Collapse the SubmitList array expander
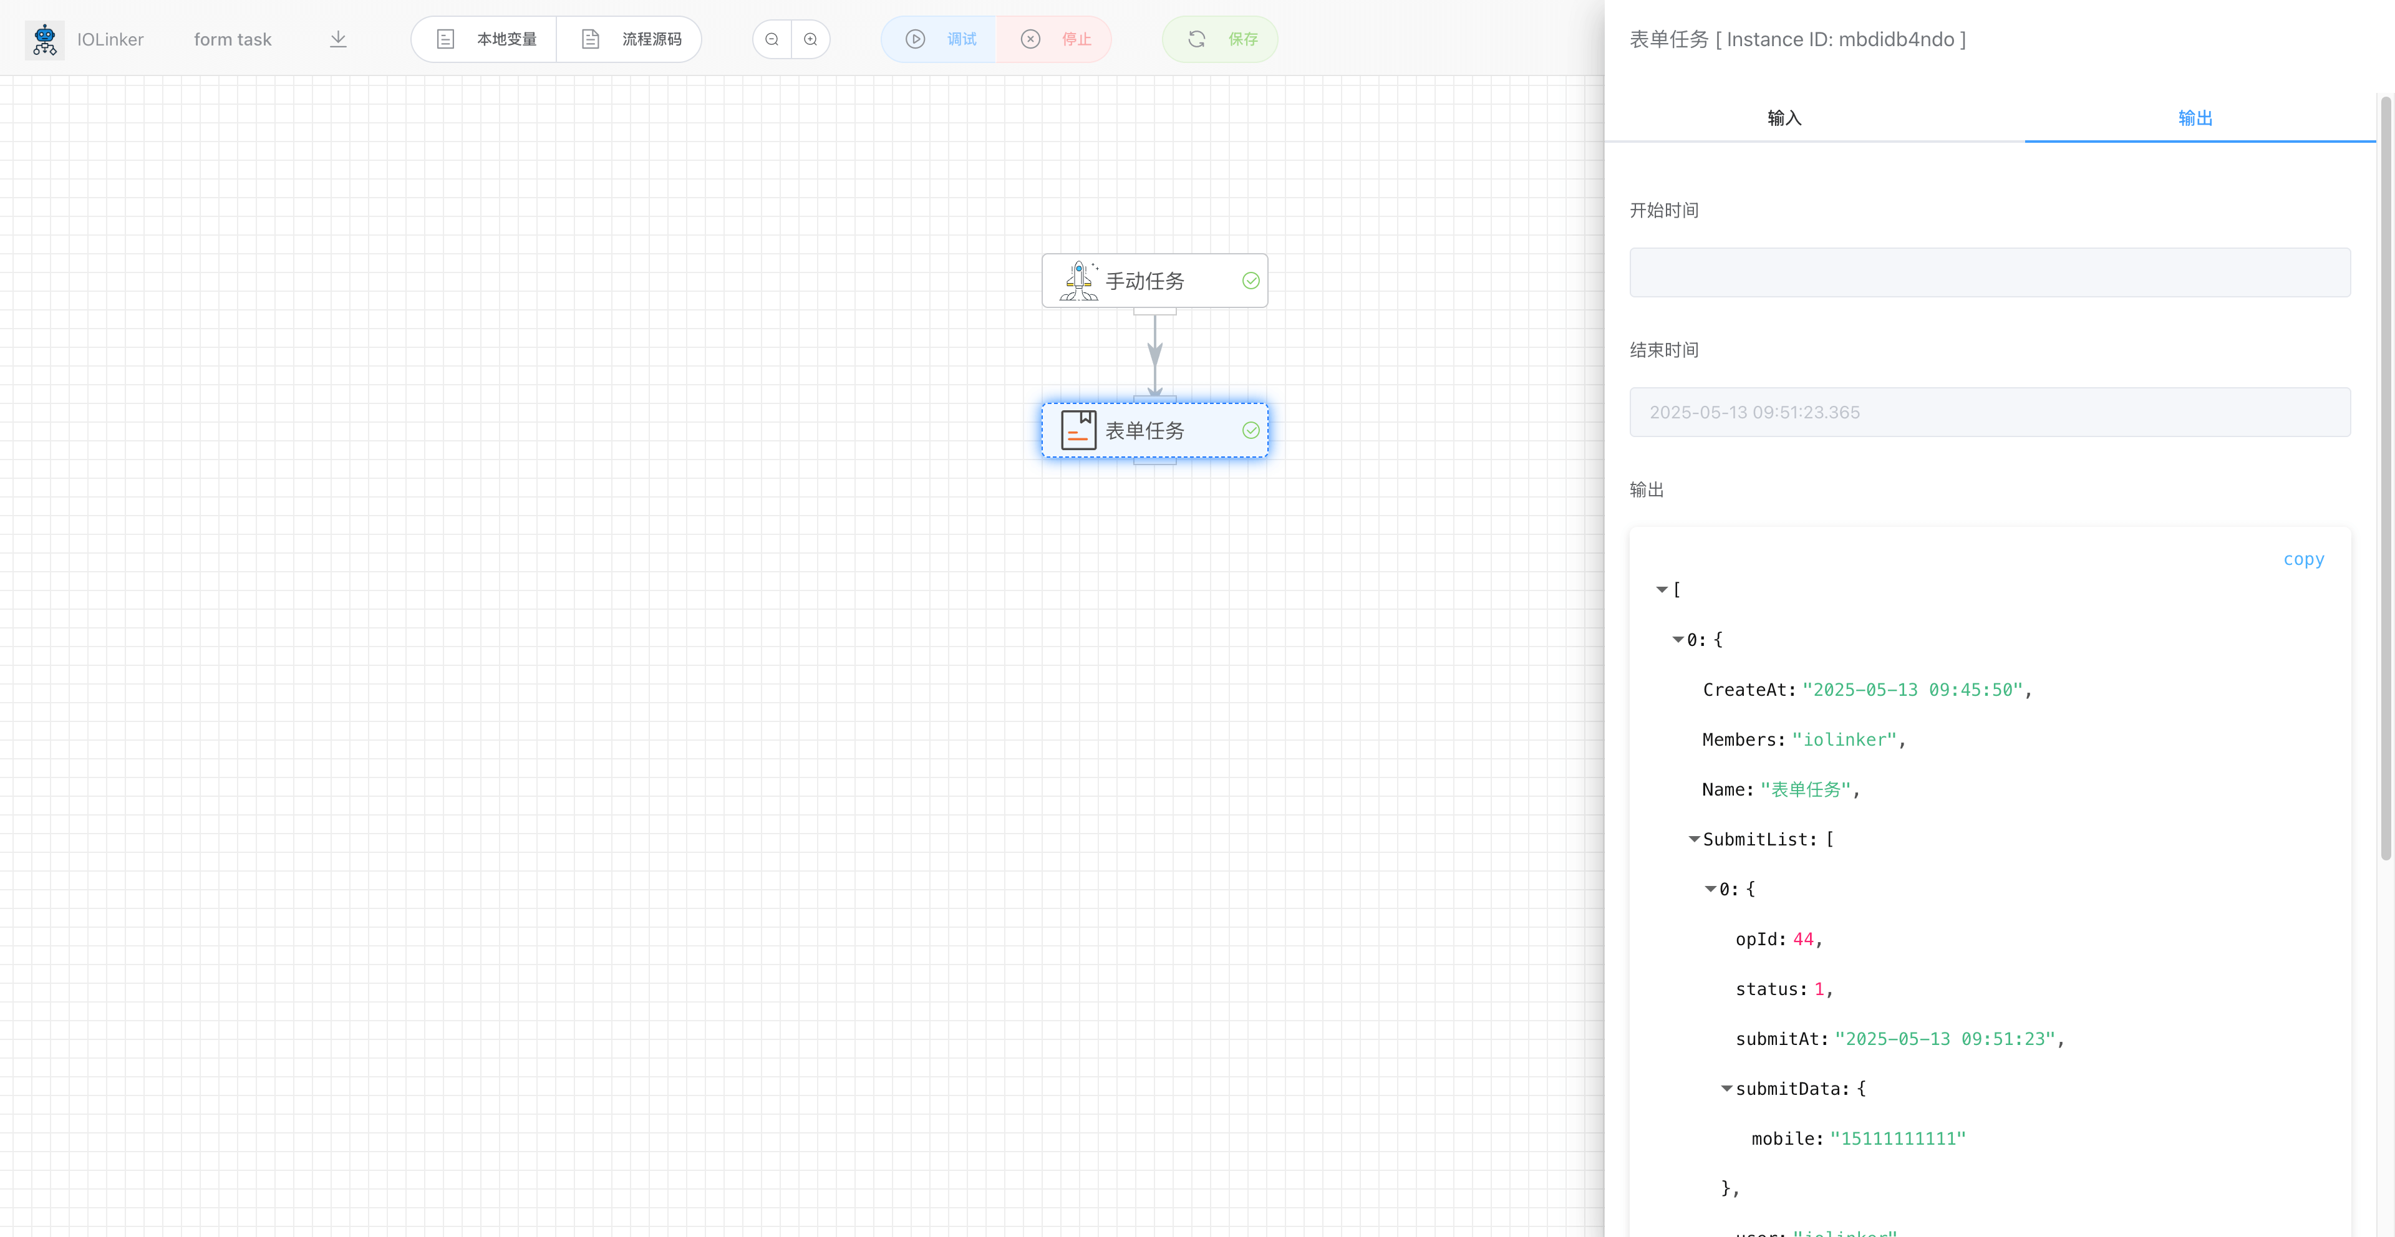This screenshot has width=2395, height=1237. pos(1694,839)
